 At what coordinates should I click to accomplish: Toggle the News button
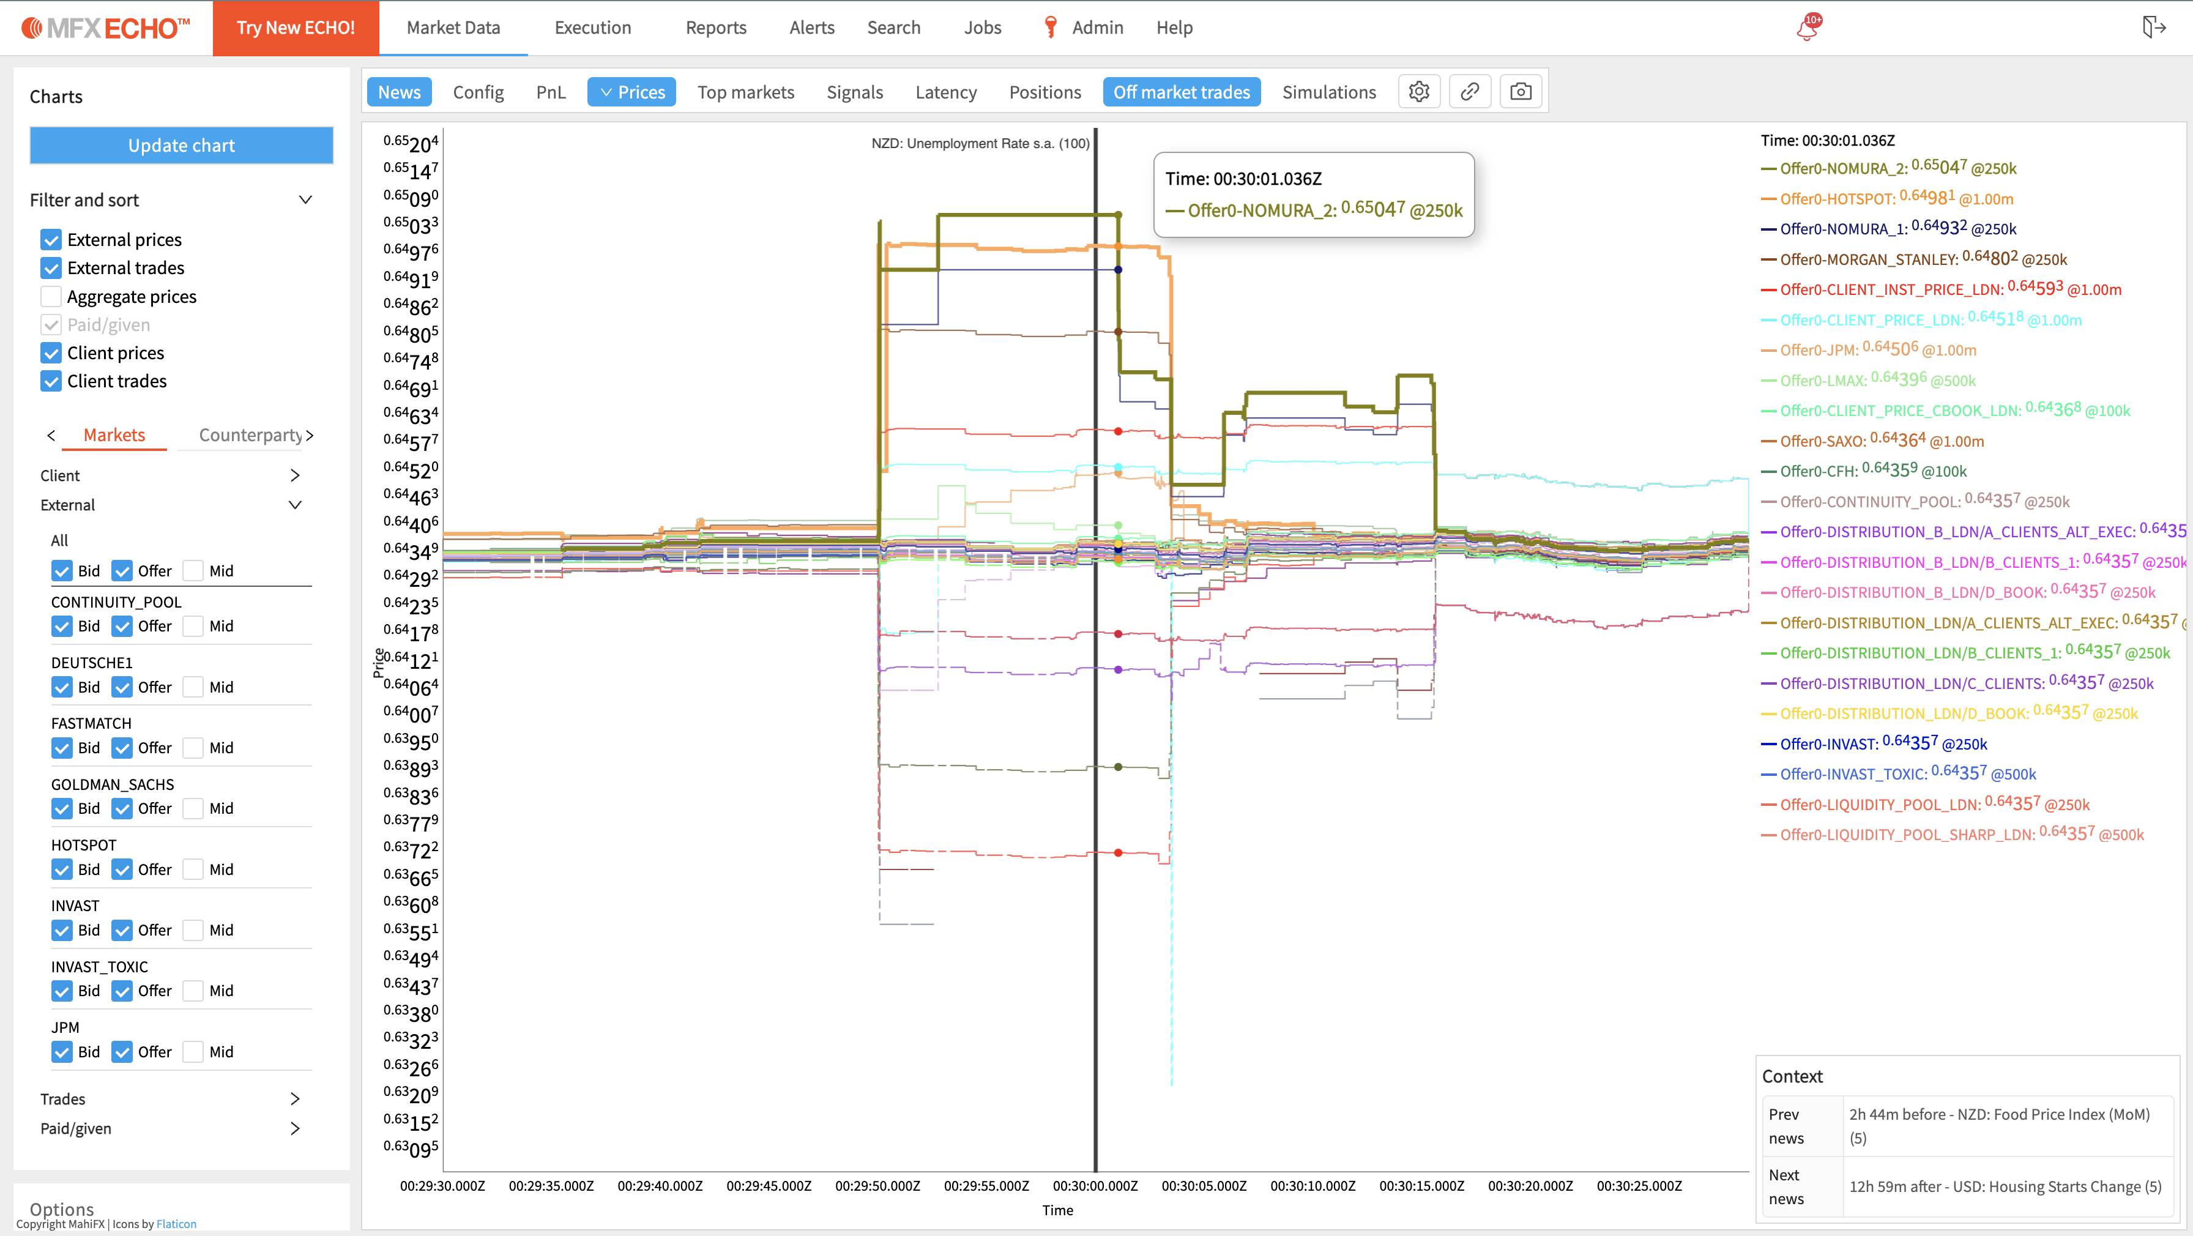point(400,92)
